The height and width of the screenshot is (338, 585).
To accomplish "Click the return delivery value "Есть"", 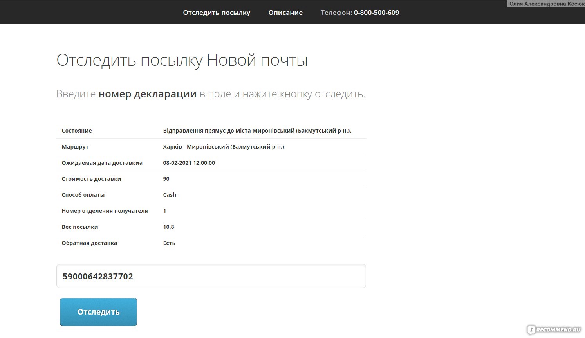I will 169,243.
